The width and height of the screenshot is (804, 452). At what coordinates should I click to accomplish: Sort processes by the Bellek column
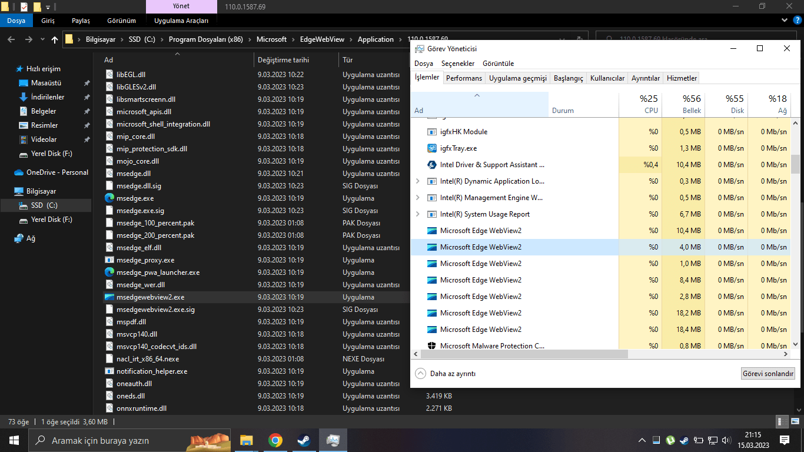[x=683, y=104]
